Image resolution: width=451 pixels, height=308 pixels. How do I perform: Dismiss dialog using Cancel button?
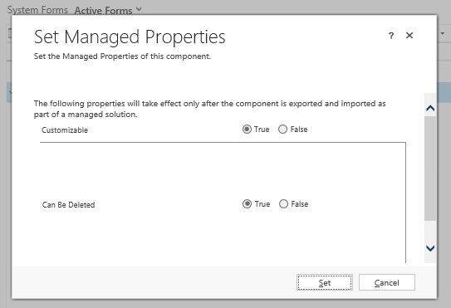pyautogui.click(x=387, y=282)
